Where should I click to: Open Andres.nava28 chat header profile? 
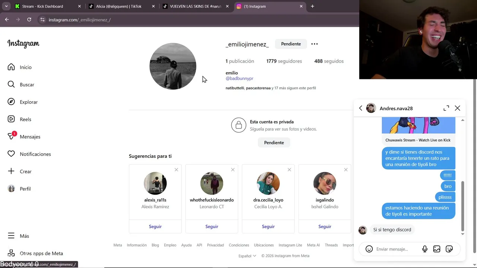[389, 108]
